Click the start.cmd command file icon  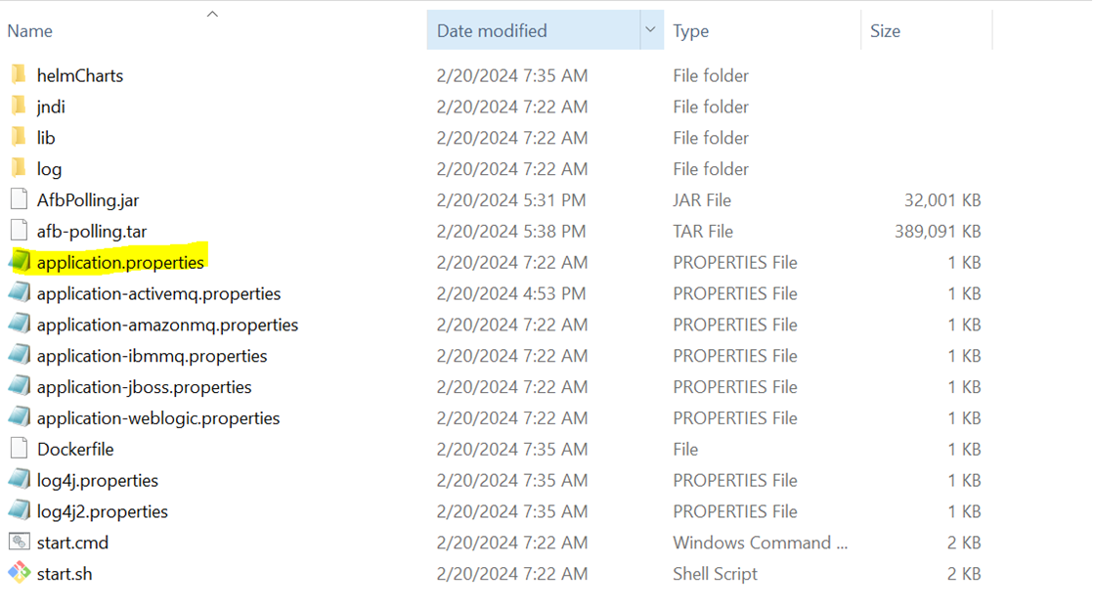click(x=21, y=543)
